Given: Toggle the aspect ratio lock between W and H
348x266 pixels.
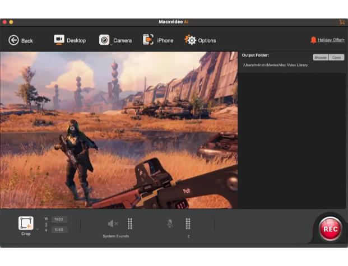Looking at the screenshot, I should click(46, 225).
